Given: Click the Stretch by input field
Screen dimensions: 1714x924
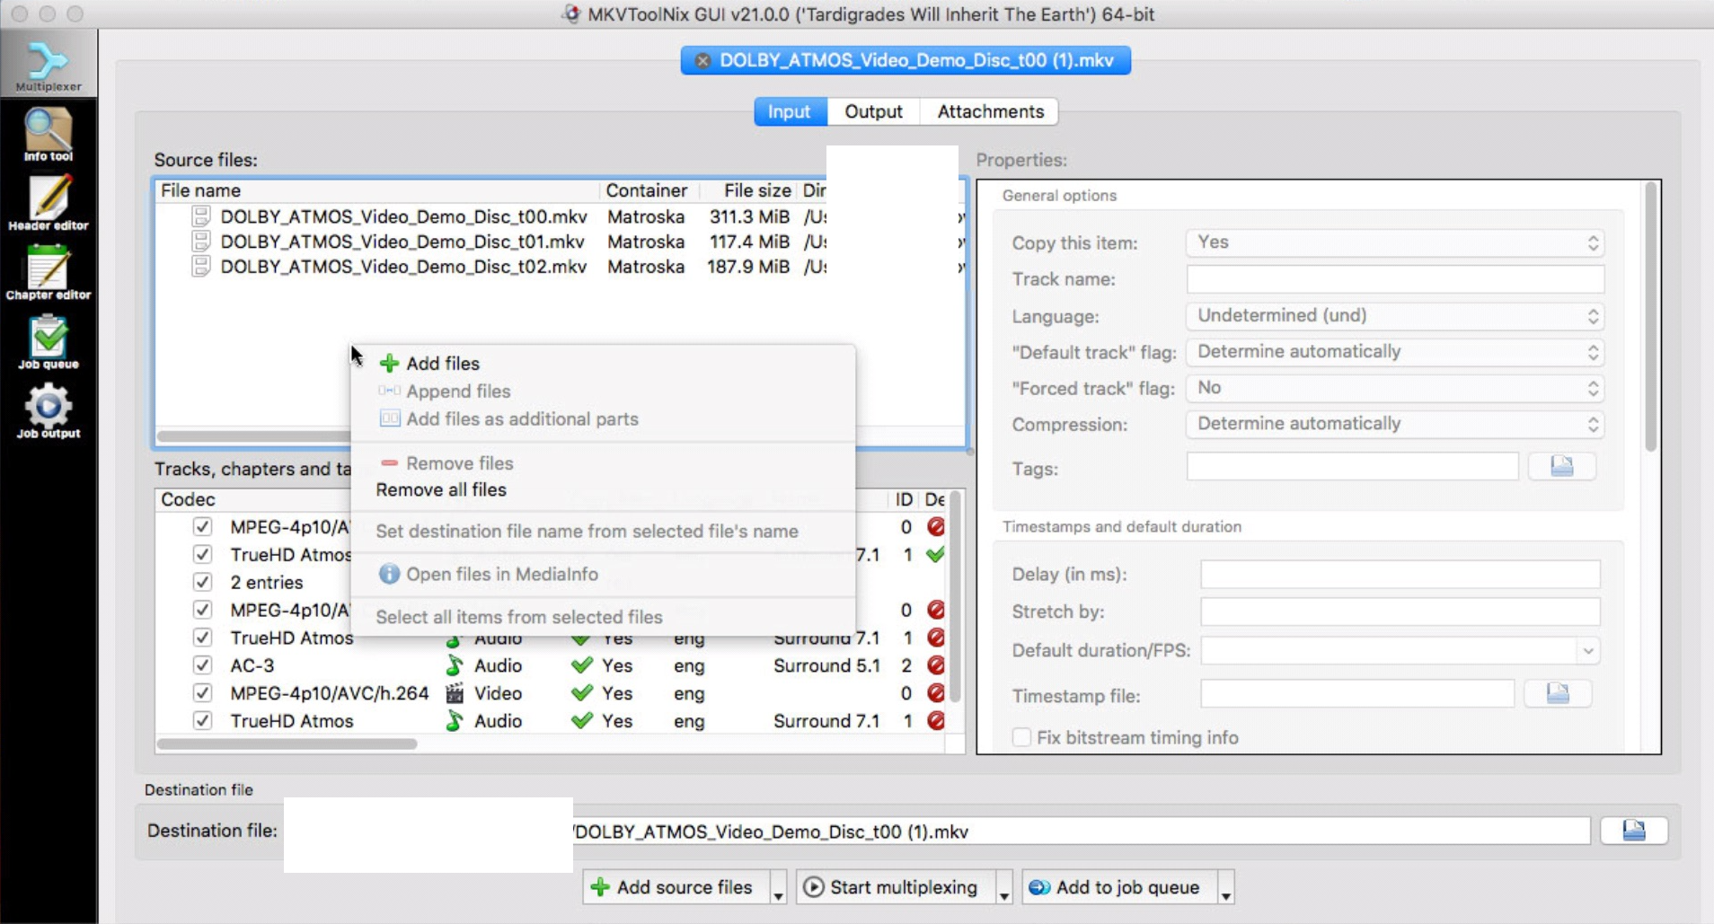Looking at the screenshot, I should click(x=1400, y=612).
